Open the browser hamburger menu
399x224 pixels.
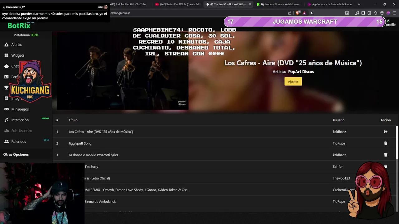coord(394,13)
